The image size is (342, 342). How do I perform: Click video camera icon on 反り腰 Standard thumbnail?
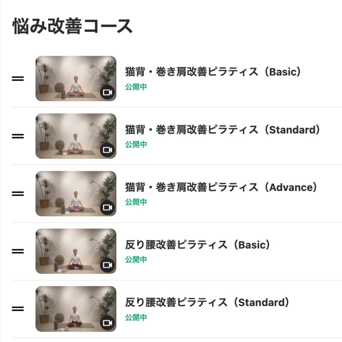pos(107,323)
